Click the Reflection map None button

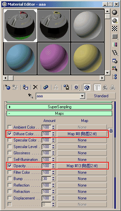pyautogui.click(x=82, y=185)
